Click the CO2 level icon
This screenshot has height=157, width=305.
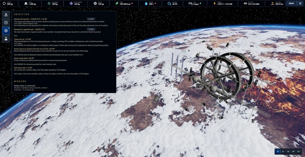[190, 3]
